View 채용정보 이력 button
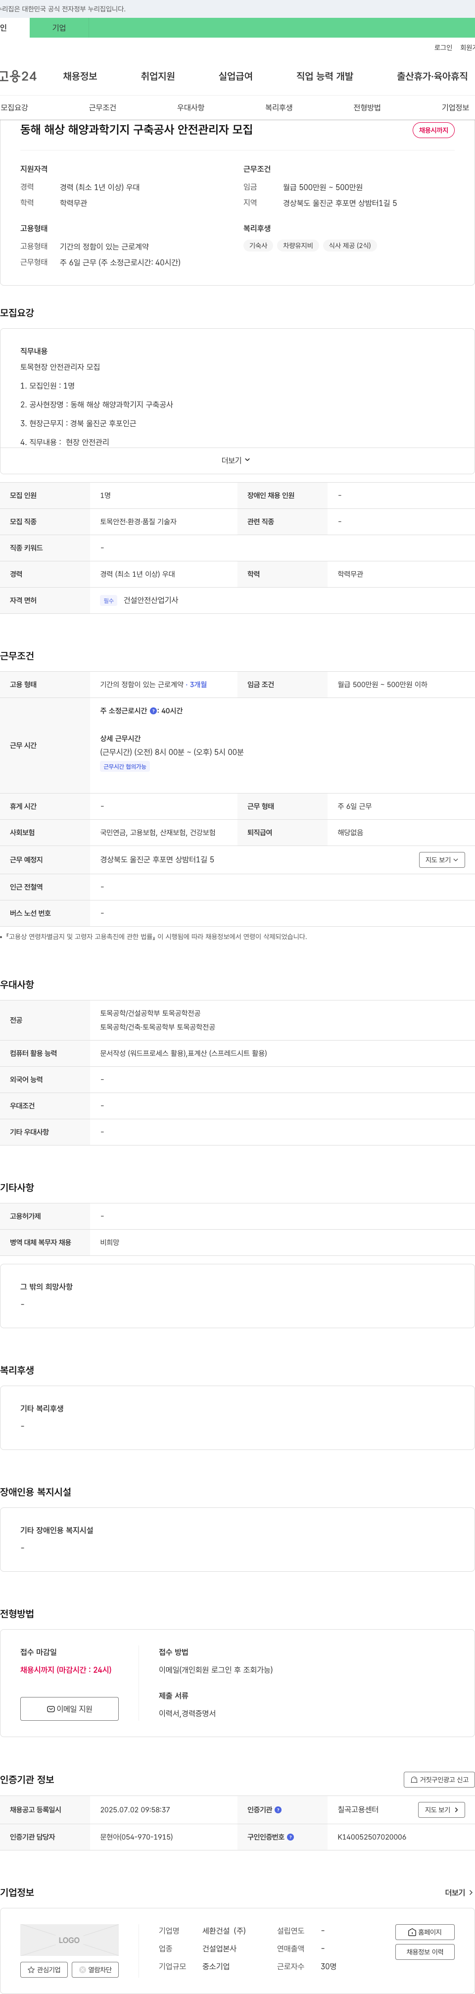Viewport: 475px width, 1994px height. (425, 1952)
